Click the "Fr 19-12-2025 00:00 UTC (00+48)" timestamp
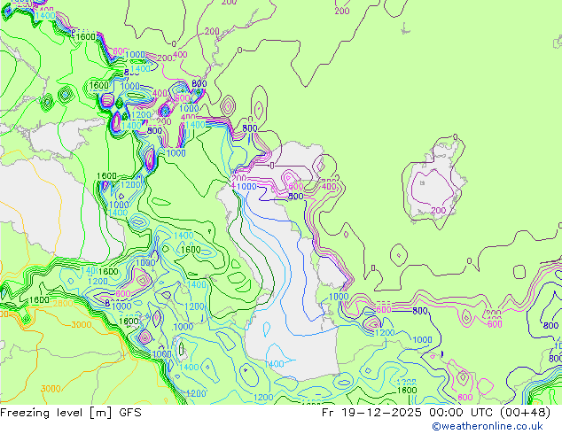 point(436,413)
